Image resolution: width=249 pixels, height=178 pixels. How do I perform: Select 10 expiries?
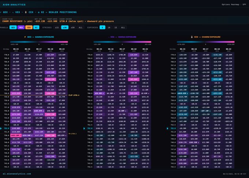coord(109,27)
